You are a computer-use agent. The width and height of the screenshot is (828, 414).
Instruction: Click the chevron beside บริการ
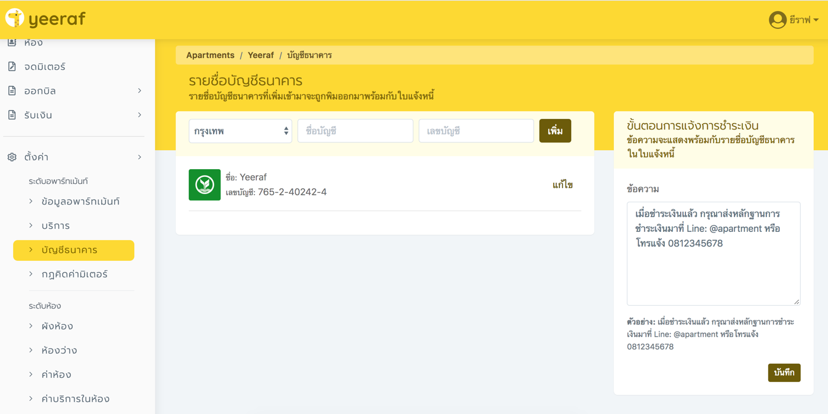(x=31, y=225)
